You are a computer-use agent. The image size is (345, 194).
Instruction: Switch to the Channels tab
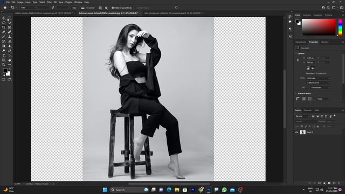308,110
